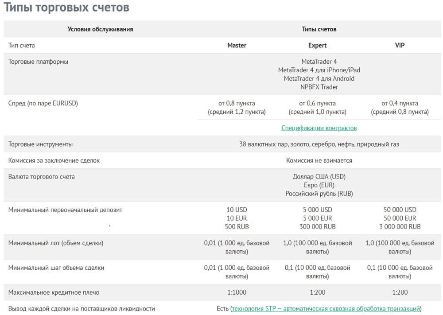
Task: Click the Минимальный первоначальный депозит row label
Action: (x=65, y=210)
